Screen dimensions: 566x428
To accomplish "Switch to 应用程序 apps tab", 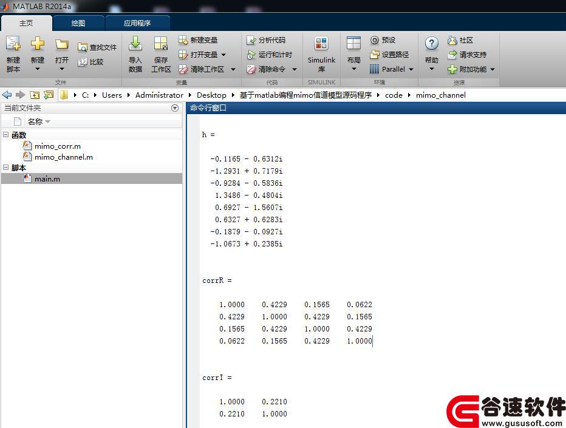I will click(137, 23).
